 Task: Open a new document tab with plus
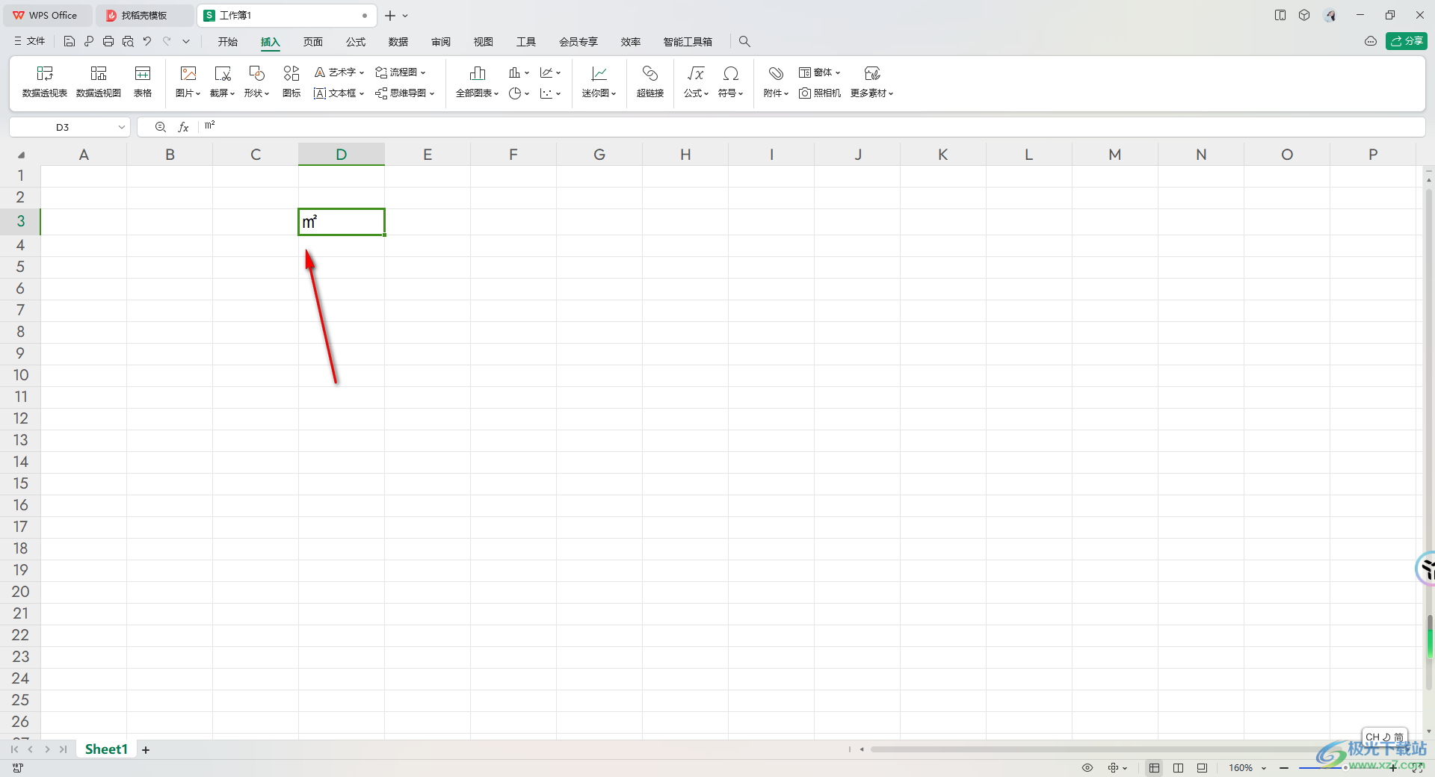[x=390, y=15]
